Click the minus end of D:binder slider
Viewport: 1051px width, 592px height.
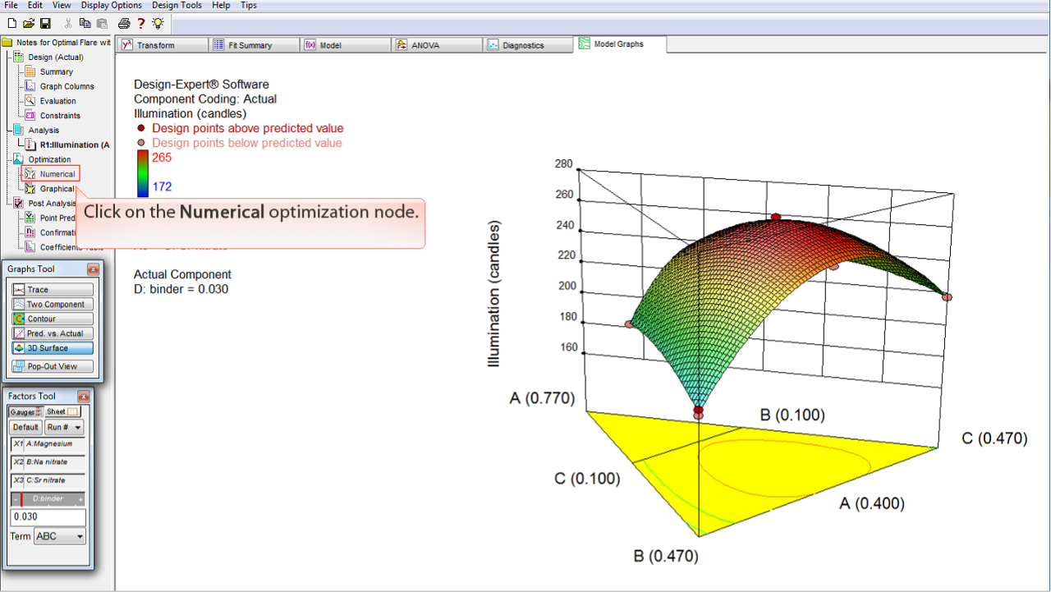coord(15,499)
